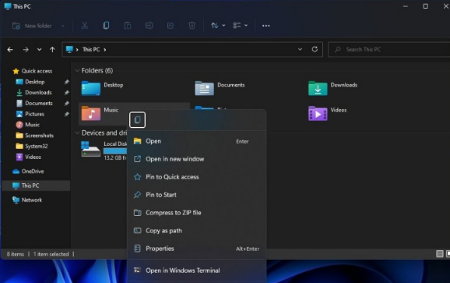Choose Pin to Start
The image size is (450, 283).
(197, 195)
